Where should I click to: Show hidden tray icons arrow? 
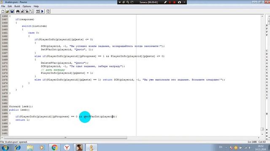coord(226,148)
